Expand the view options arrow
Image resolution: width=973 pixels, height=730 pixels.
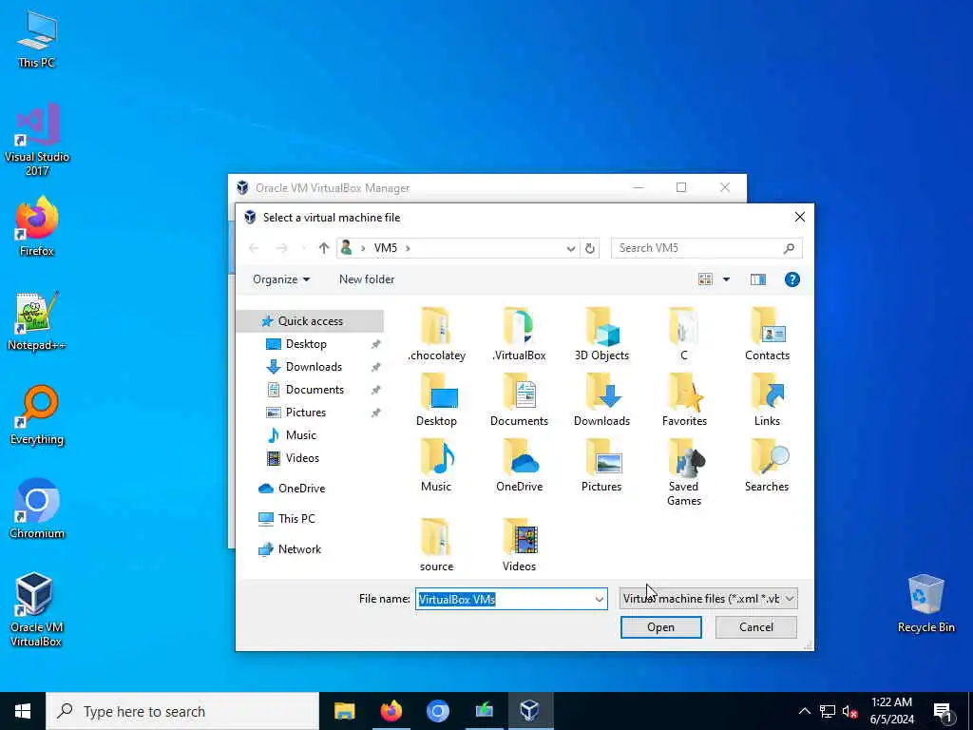point(726,279)
